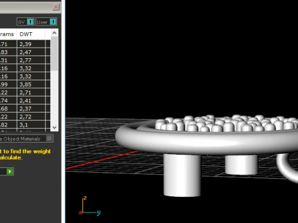Click the Object Materials button
298x223 pixels.
26,139
